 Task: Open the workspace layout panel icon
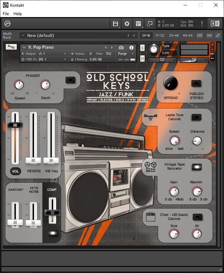coord(138,24)
